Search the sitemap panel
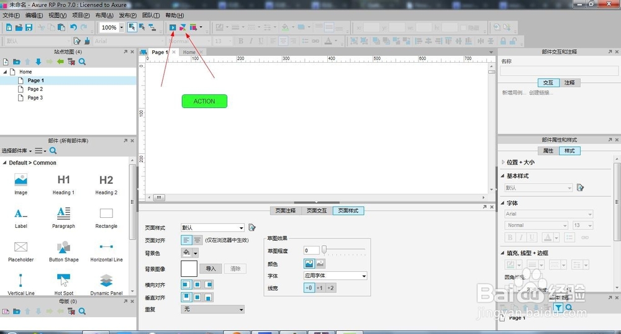Viewport: 621px width, 334px height. [x=83, y=61]
